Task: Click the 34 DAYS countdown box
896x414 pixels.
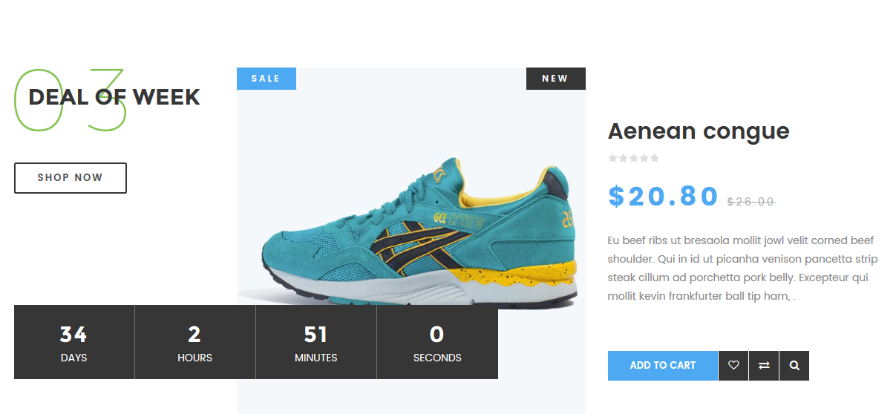Action: click(x=74, y=342)
